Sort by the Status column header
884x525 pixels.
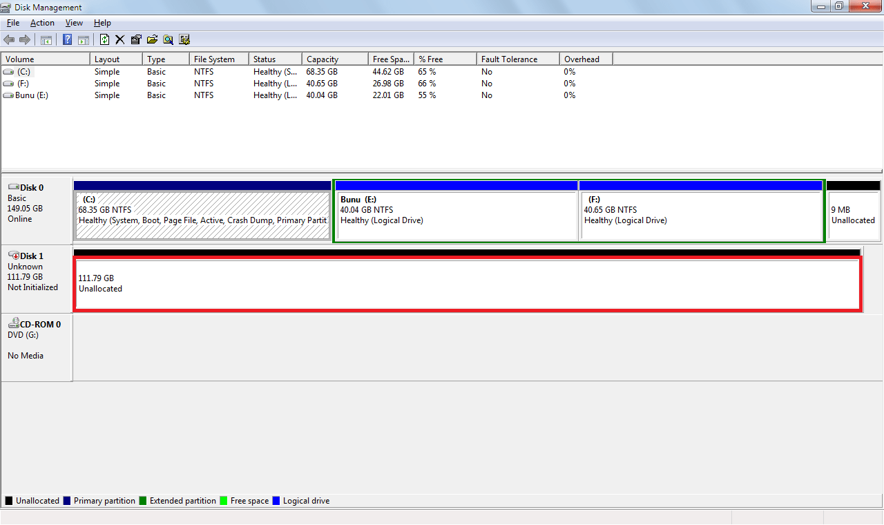pyautogui.click(x=276, y=59)
